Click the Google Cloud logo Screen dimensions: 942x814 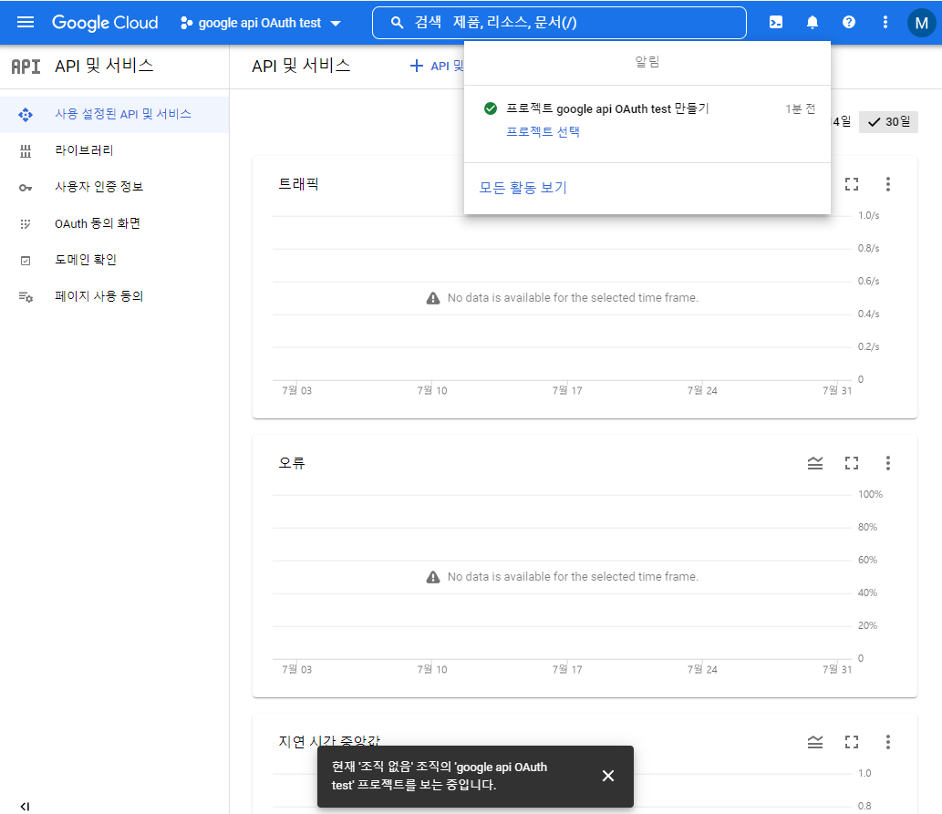click(x=105, y=22)
